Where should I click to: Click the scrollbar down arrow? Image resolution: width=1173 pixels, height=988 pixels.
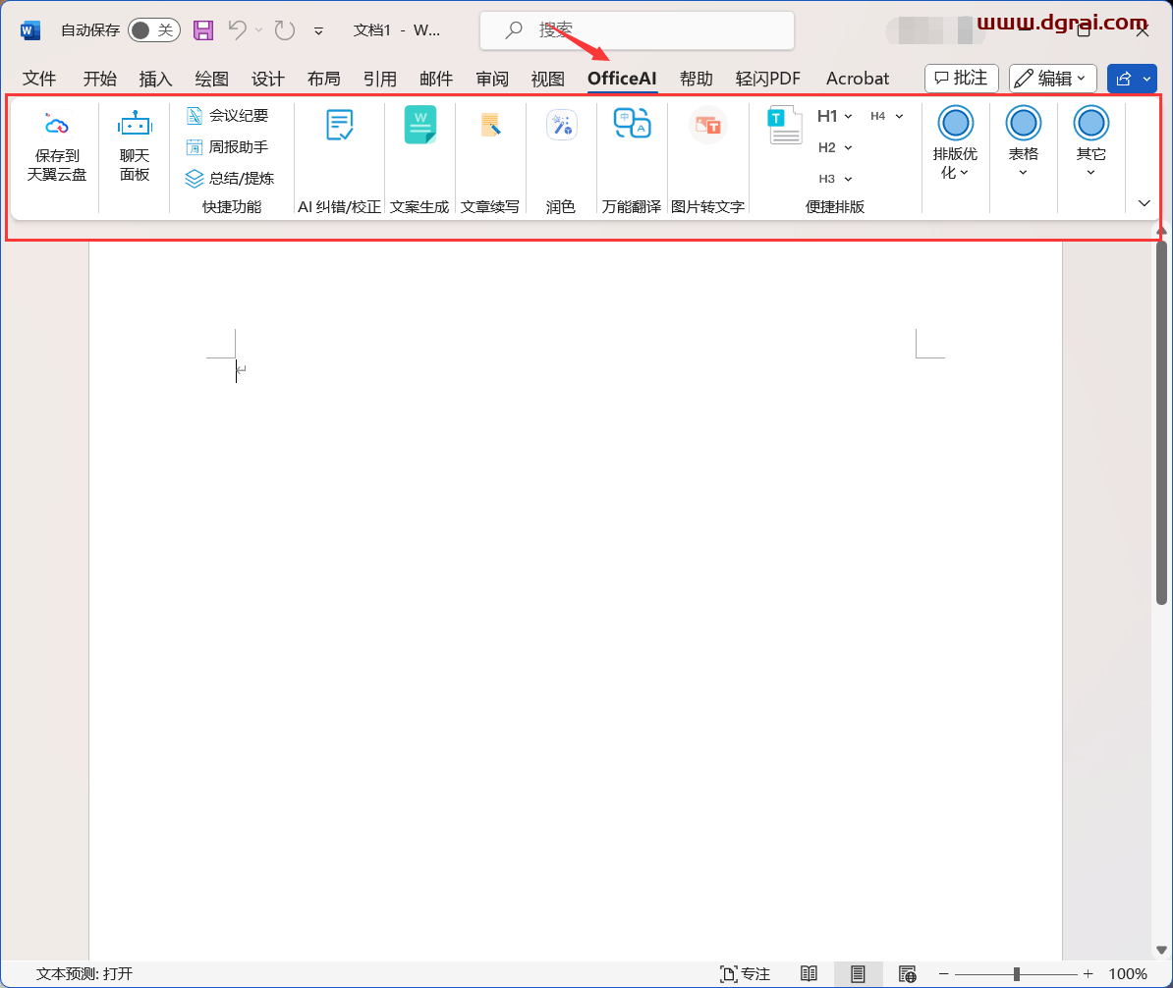coord(1161,951)
